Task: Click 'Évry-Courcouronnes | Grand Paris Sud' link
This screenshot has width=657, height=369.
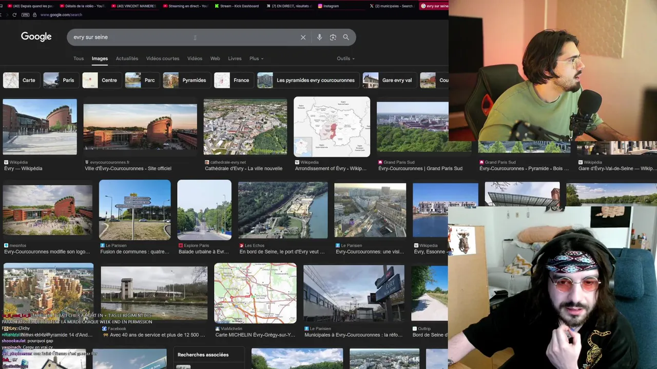Action: [x=420, y=169]
